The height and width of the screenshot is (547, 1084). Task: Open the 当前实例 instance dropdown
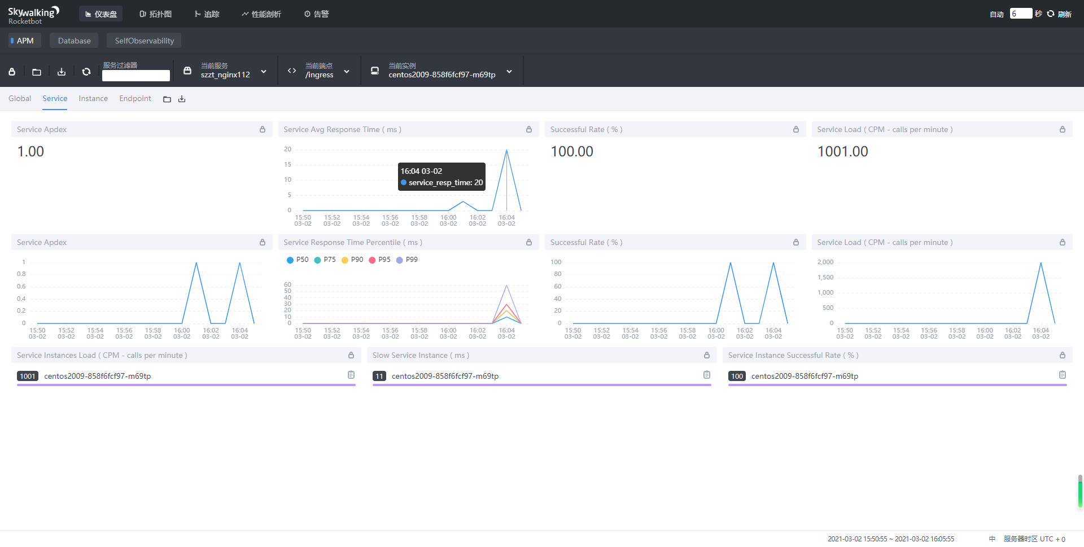click(x=450, y=71)
